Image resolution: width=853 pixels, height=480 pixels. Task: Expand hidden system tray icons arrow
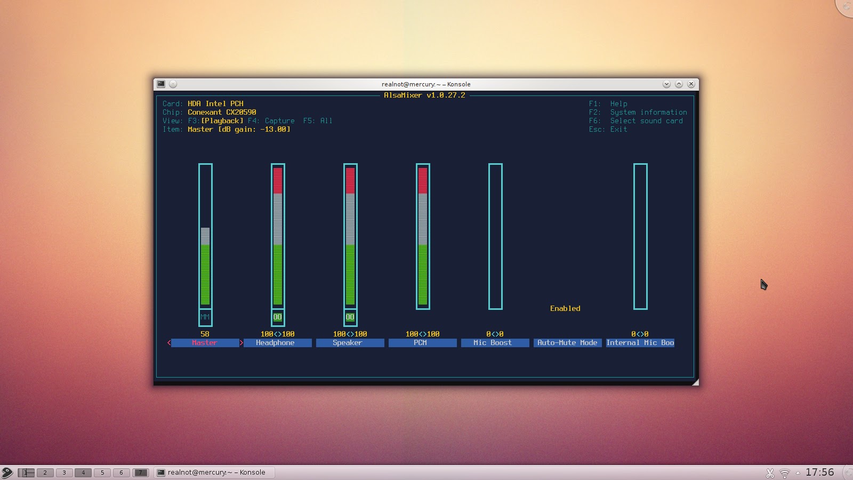798,473
